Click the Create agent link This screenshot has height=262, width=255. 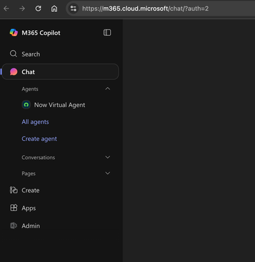click(39, 139)
